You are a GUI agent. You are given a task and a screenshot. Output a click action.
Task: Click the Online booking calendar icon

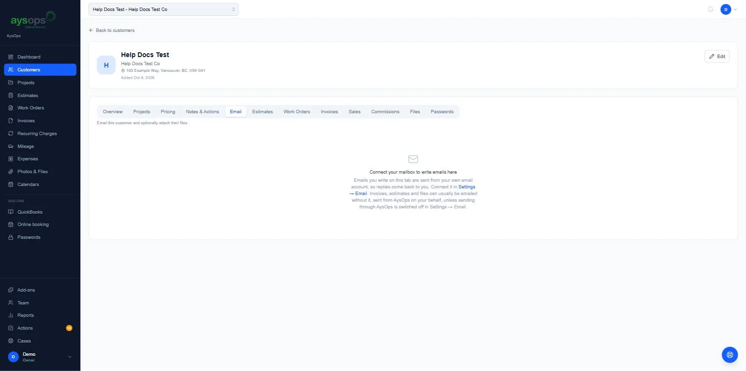point(11,225)
